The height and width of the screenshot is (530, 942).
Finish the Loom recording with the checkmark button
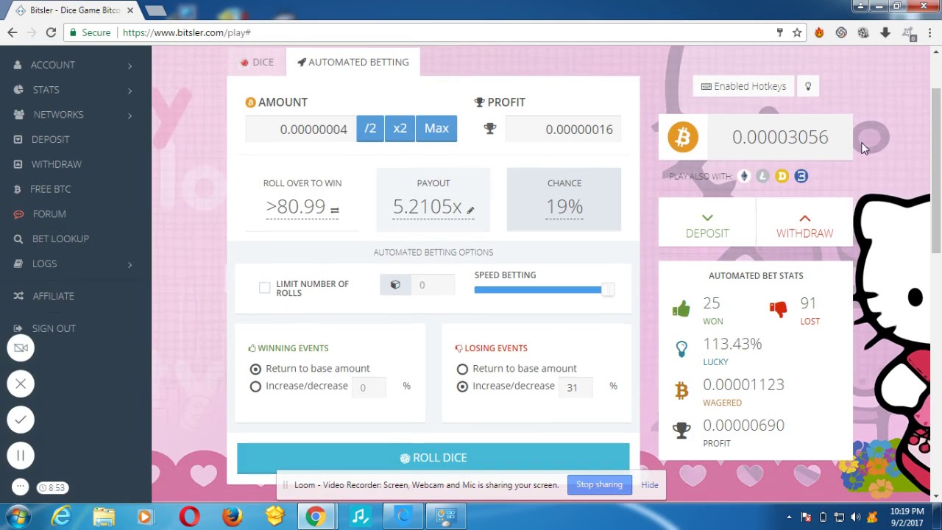click(x=21, y=420)
